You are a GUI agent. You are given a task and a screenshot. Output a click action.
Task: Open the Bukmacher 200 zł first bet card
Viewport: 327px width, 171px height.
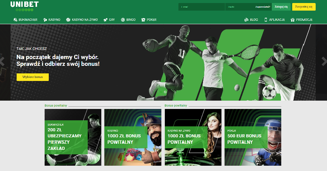(x=73, y=137)
